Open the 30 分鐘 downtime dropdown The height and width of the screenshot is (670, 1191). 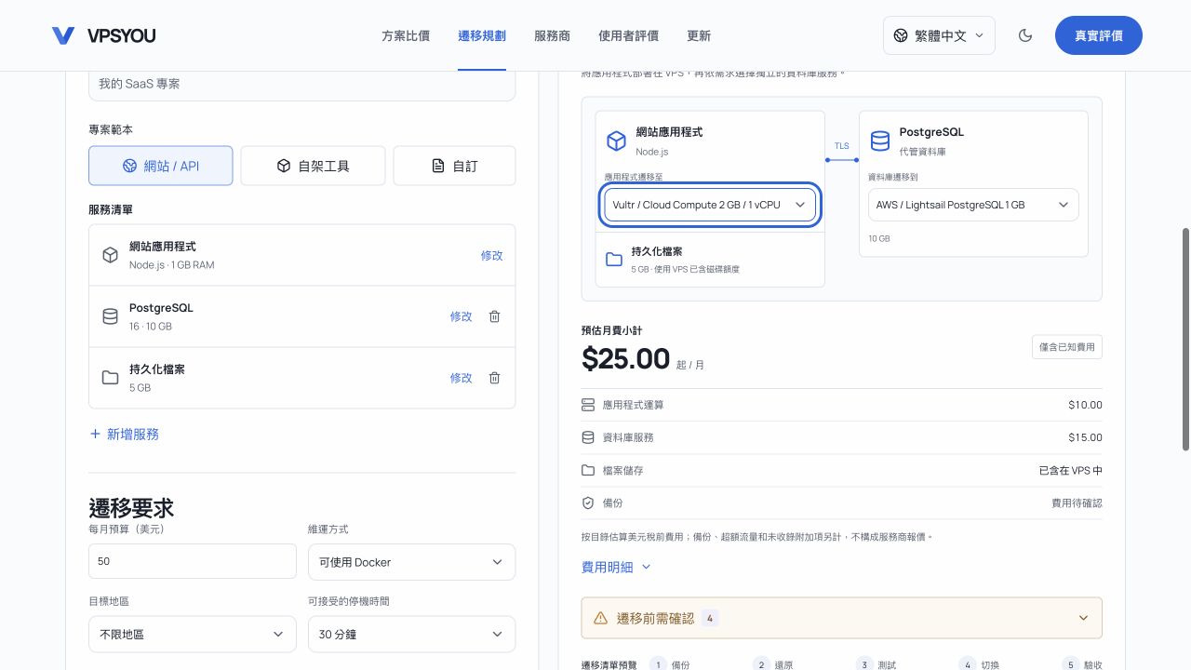point(411,634)
